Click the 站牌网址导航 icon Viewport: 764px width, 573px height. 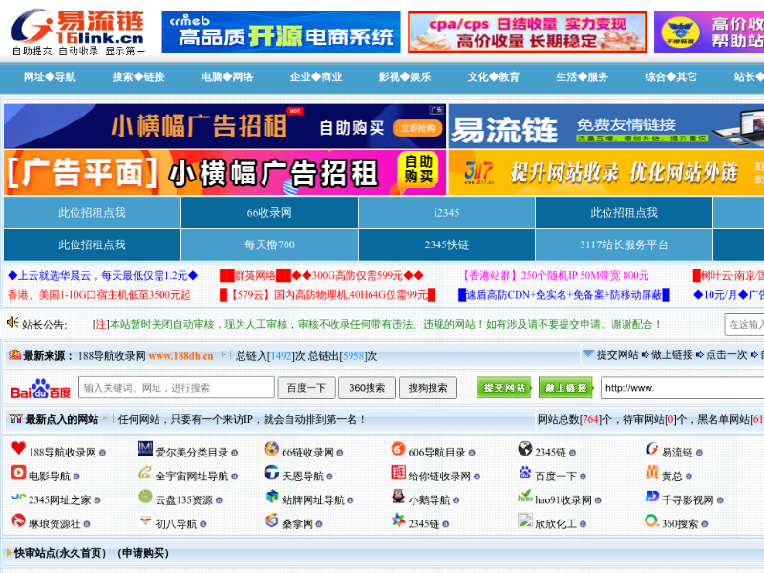(271, 497)
